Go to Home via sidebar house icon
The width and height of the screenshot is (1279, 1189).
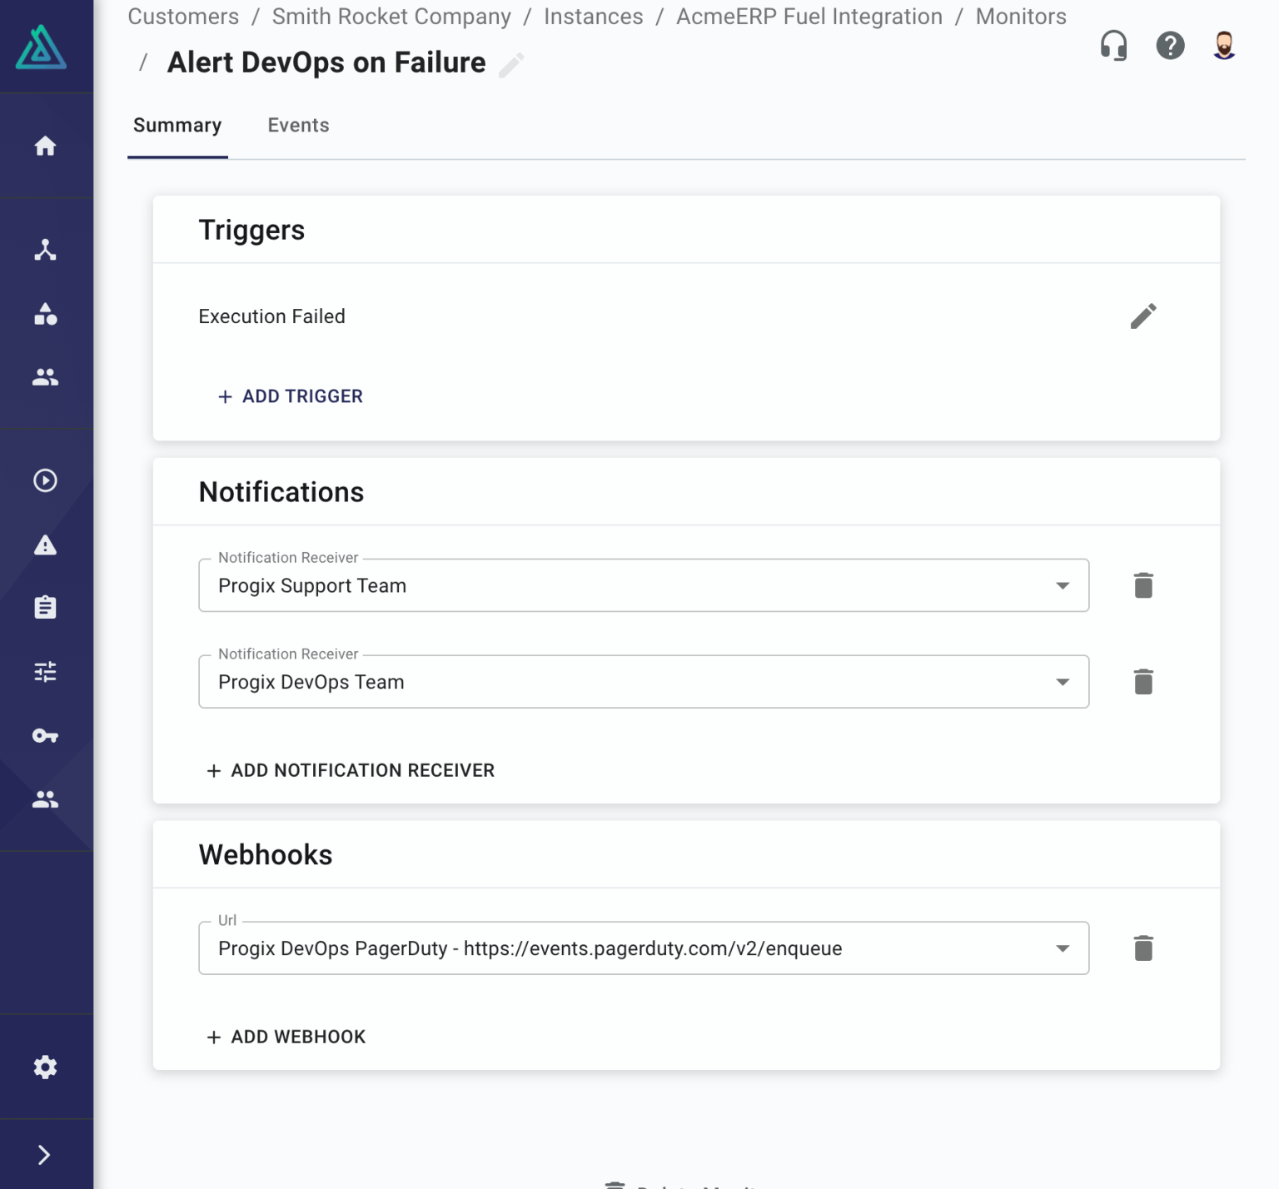coord(45,146)
